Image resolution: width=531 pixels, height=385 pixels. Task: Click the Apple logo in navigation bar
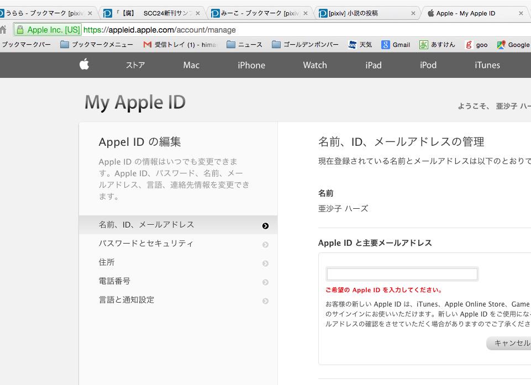click(85, 64)
